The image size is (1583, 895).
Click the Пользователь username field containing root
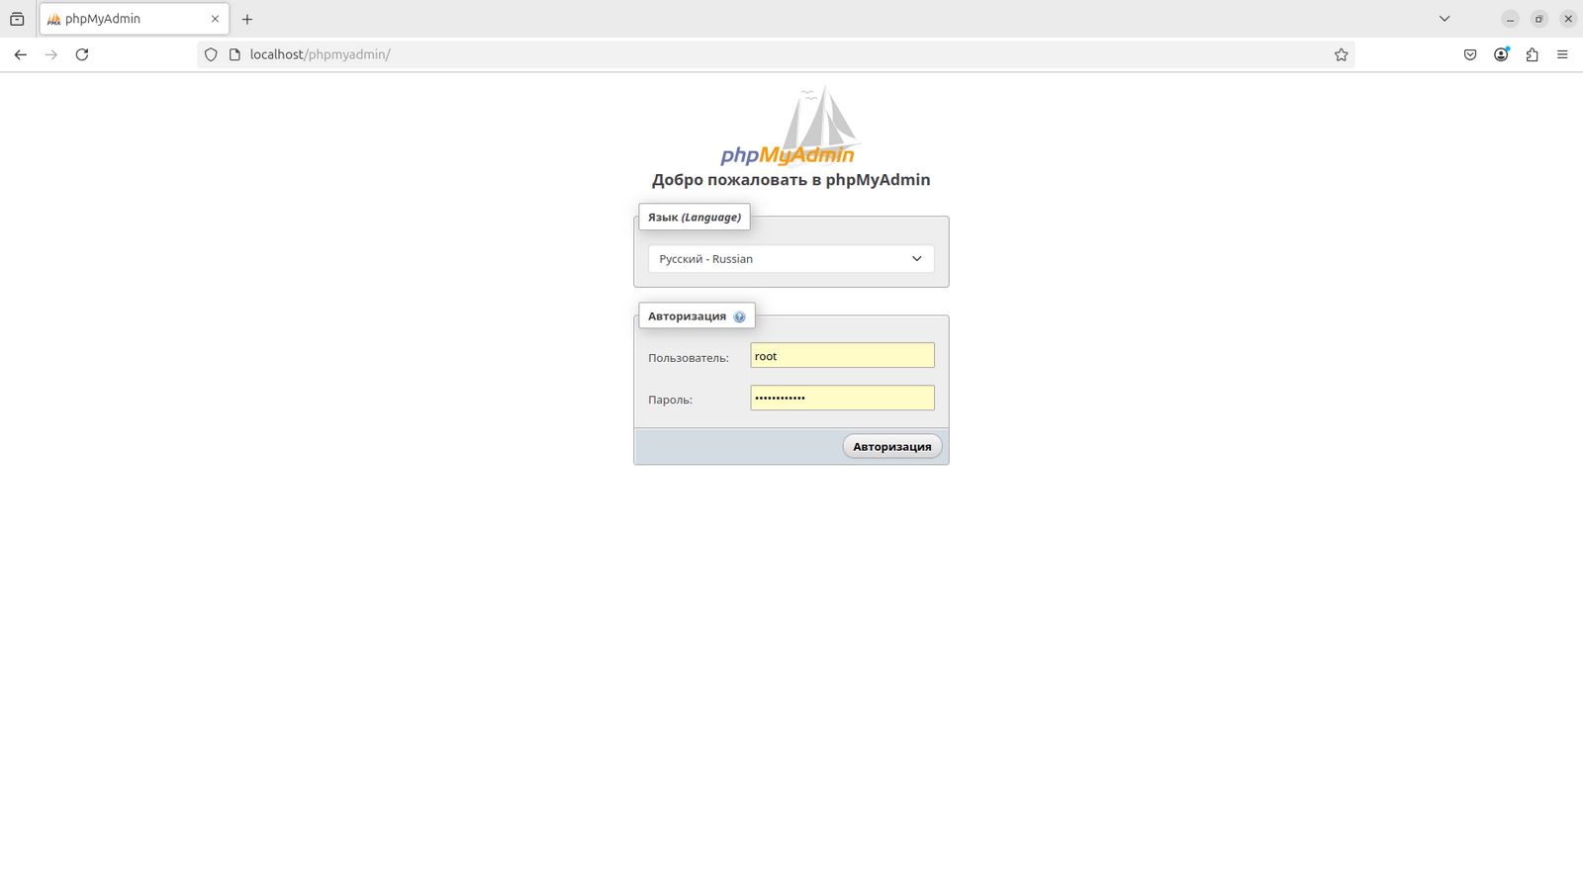click(842, 356)
